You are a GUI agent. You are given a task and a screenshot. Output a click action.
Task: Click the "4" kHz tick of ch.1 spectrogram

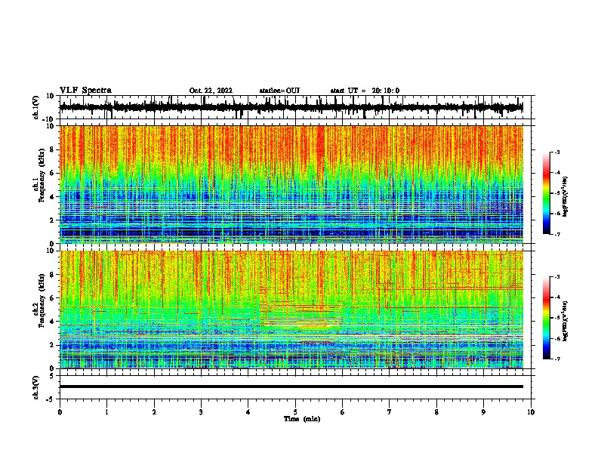click(x=52, y=197)
